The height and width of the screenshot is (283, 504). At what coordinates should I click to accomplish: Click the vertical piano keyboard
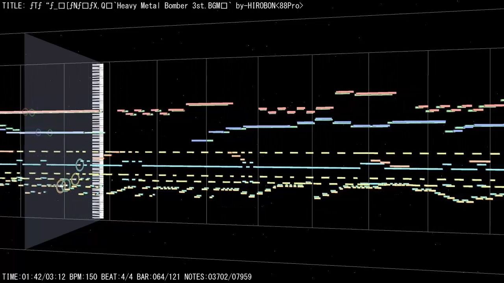97,141
